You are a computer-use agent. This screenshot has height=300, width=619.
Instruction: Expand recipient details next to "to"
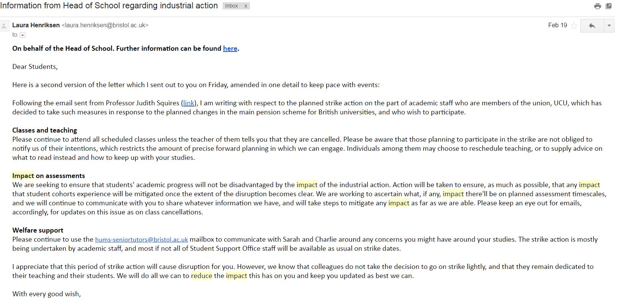[22, 35]
